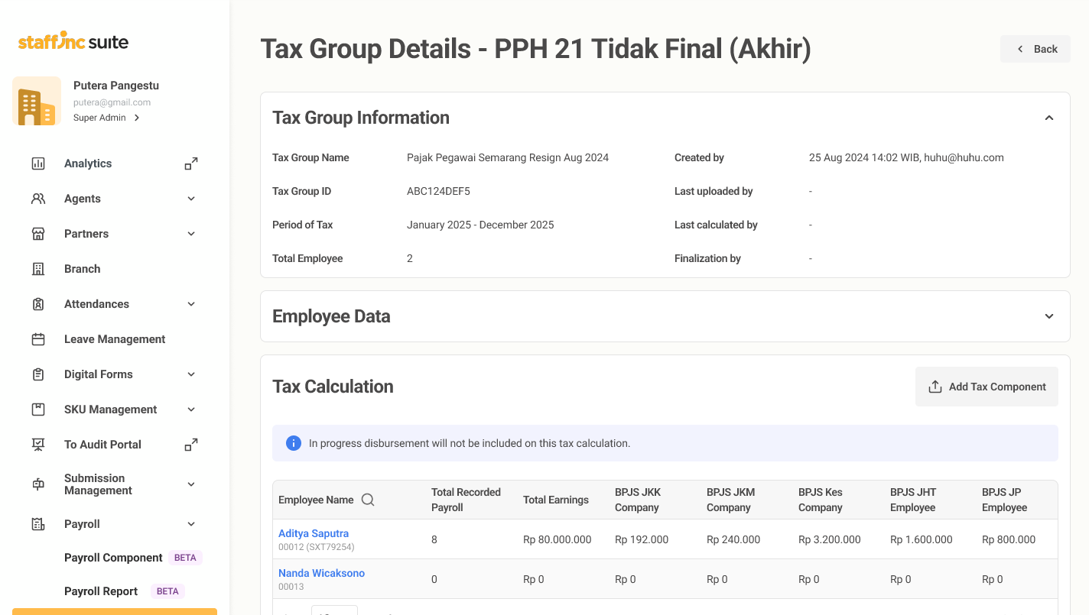Image resolution: width=1089 pixels, height=615 pixels.
Task: Collapse the Tax Group Information section
Action: point(1049,118)
